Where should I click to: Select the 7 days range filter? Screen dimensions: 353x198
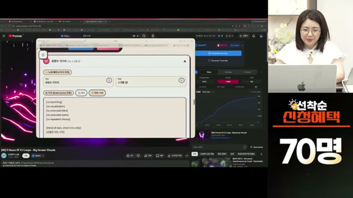coord(221,87)
